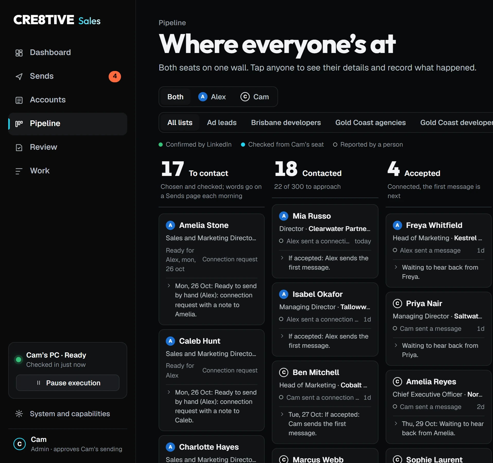This screenshot has width=493, height=463.
Task: Click the A avatar on Isabel Okafor card
Action: [x=284, y=294]
